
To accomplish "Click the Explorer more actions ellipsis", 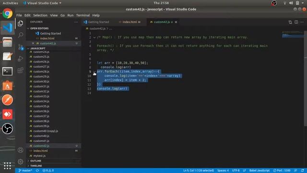I will (x=76, y=22).
